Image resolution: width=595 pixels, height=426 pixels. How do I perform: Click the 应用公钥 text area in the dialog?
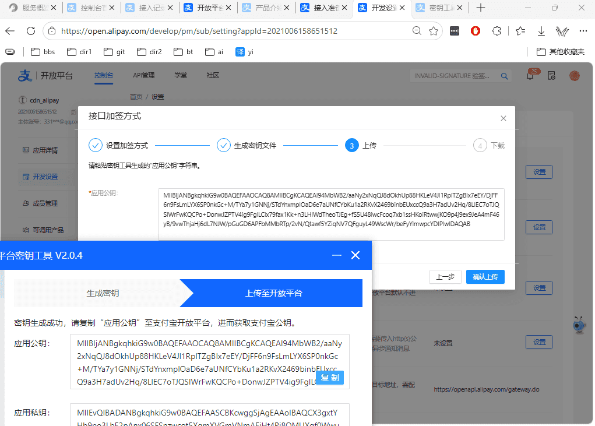coord(331,214)
